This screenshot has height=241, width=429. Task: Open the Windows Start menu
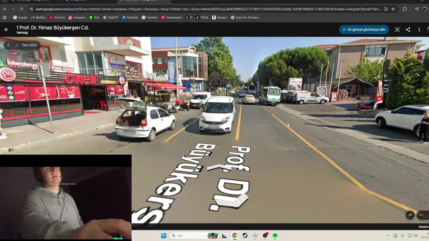pyautogui.click(x=164, y=236)
